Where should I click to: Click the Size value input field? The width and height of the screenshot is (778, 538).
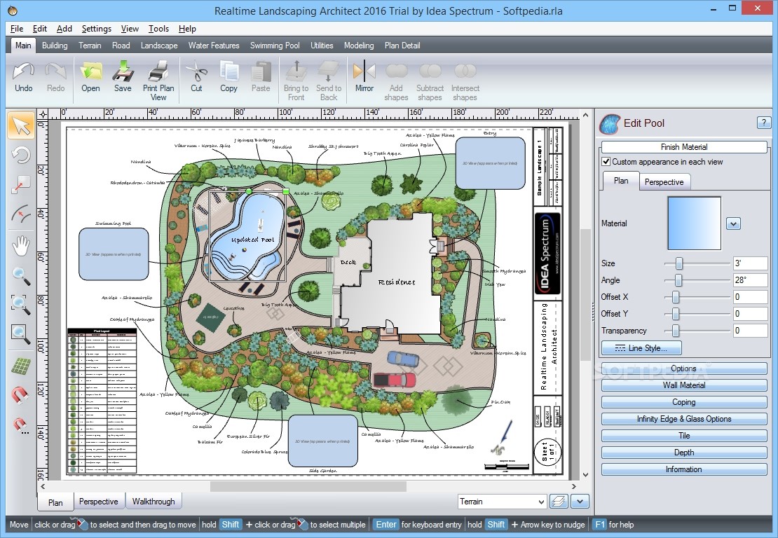tap(750, 263)
